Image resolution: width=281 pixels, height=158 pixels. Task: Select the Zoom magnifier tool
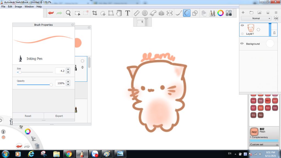(x=68, y=13)
